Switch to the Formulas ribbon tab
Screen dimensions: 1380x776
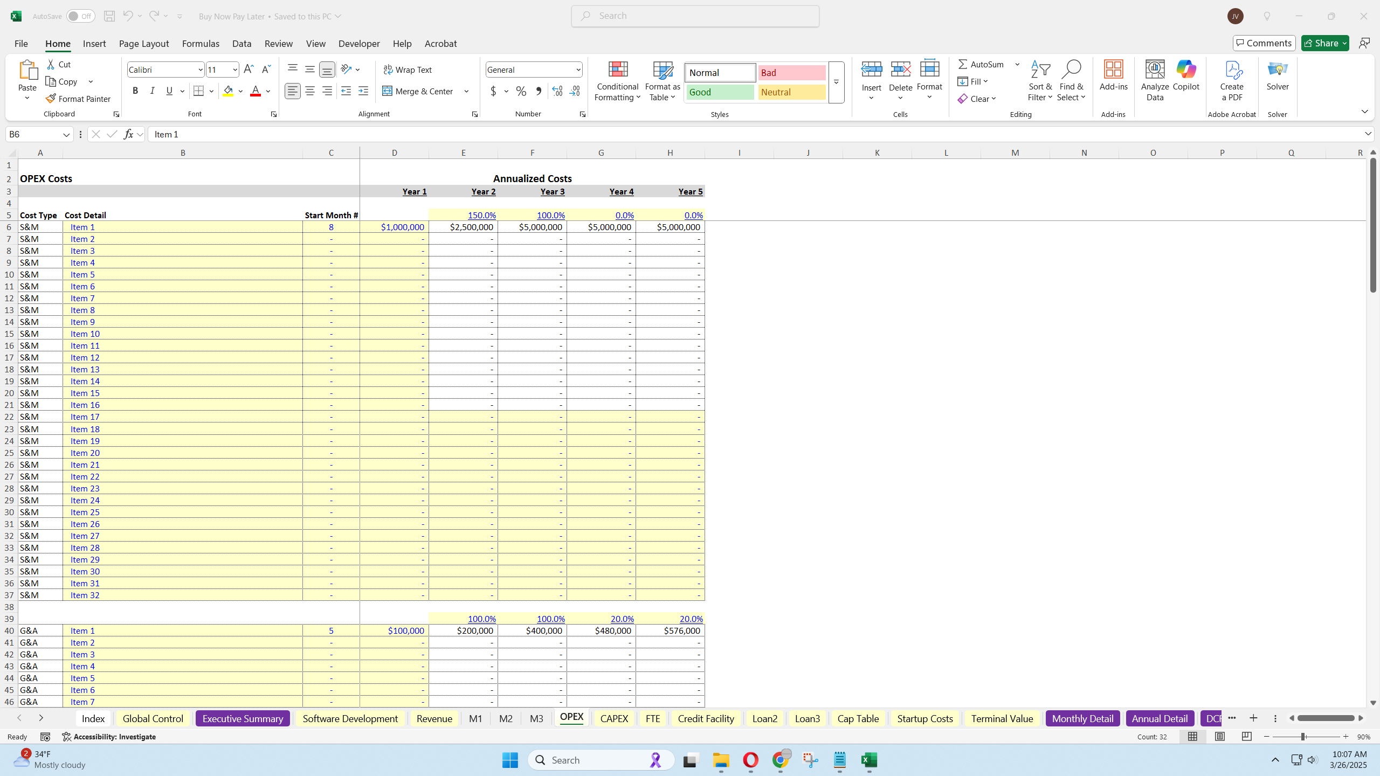tap(200, 44)
